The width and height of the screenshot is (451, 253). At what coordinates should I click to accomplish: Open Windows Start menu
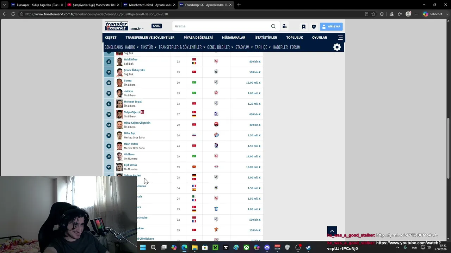[x=143, y=248]
